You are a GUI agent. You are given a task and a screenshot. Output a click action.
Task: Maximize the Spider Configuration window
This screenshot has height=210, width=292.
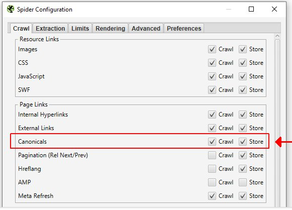click(x=251, y=9)
